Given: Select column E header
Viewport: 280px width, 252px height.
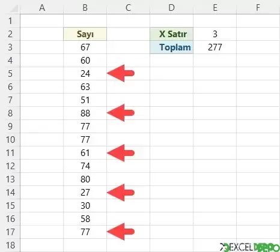Looking at the screenshot, I should coord(215,8).
